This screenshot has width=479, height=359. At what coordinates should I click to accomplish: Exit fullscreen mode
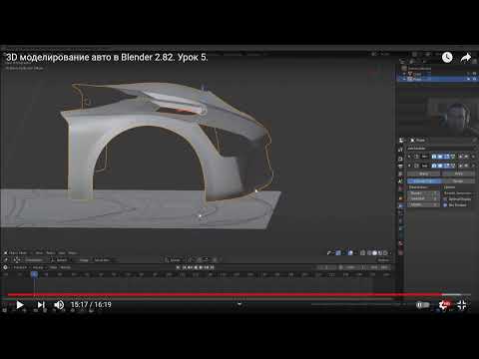(462, 305)
